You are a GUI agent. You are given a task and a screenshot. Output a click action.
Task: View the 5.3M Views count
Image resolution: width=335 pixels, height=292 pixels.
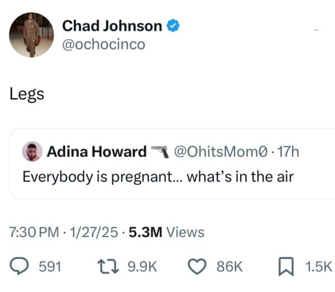point(166,232)
